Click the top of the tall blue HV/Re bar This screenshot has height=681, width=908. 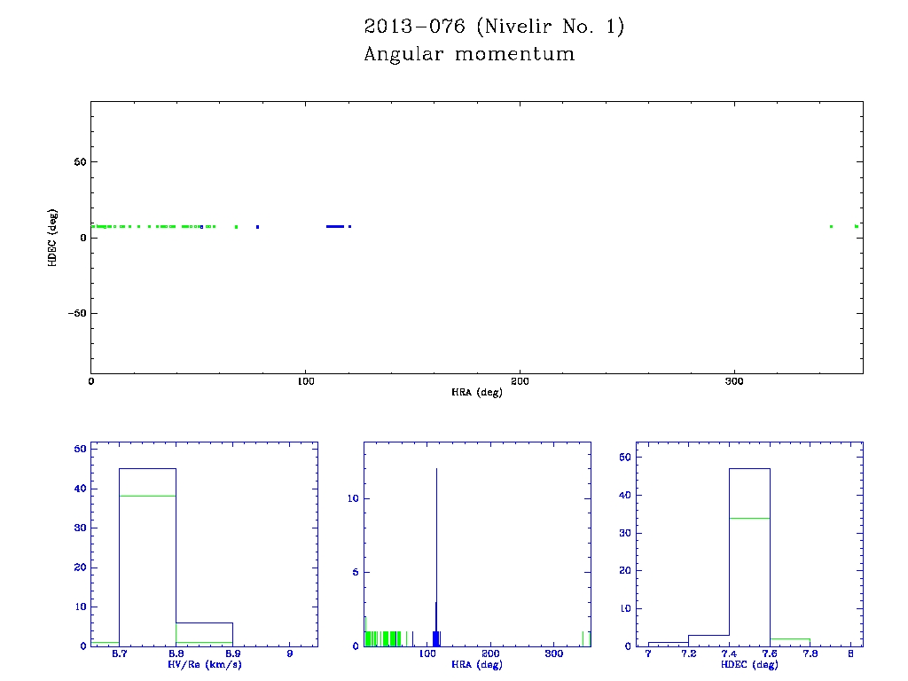click(x=148, y=468)
